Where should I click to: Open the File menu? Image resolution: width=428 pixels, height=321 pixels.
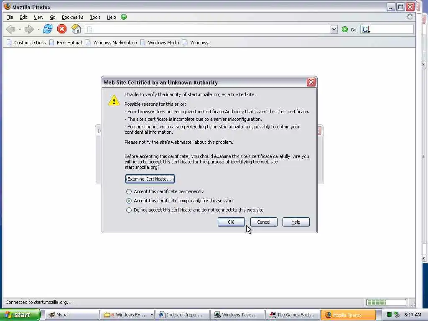coord(10,17)
